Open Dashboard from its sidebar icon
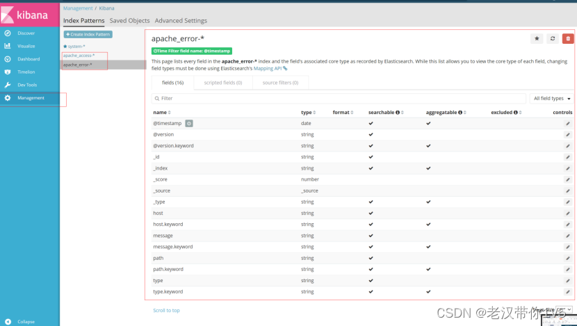577x326 pixels. point(8,59)
